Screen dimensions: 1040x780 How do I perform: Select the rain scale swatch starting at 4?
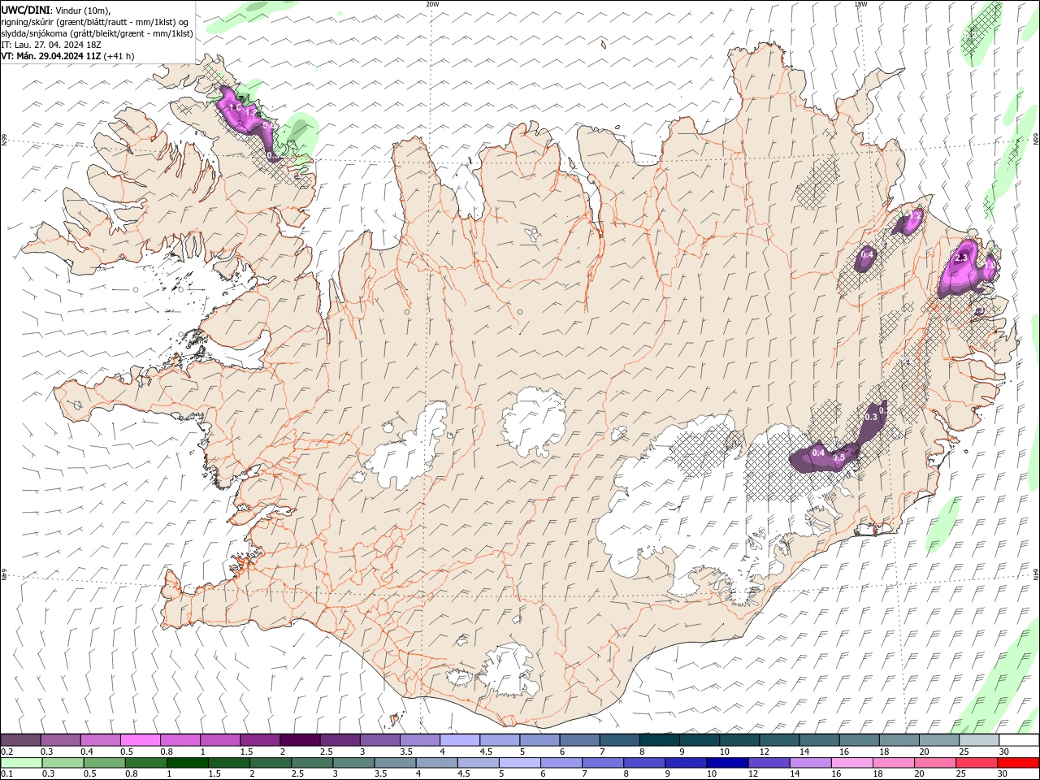pos(436,763)
